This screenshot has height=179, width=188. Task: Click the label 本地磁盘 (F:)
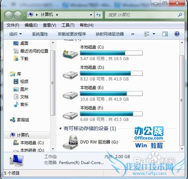tap(92, 108)
